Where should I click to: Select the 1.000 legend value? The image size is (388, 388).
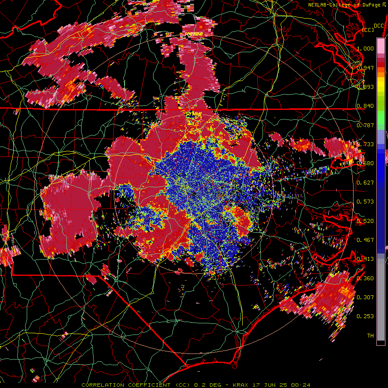(x=365, y=48)
